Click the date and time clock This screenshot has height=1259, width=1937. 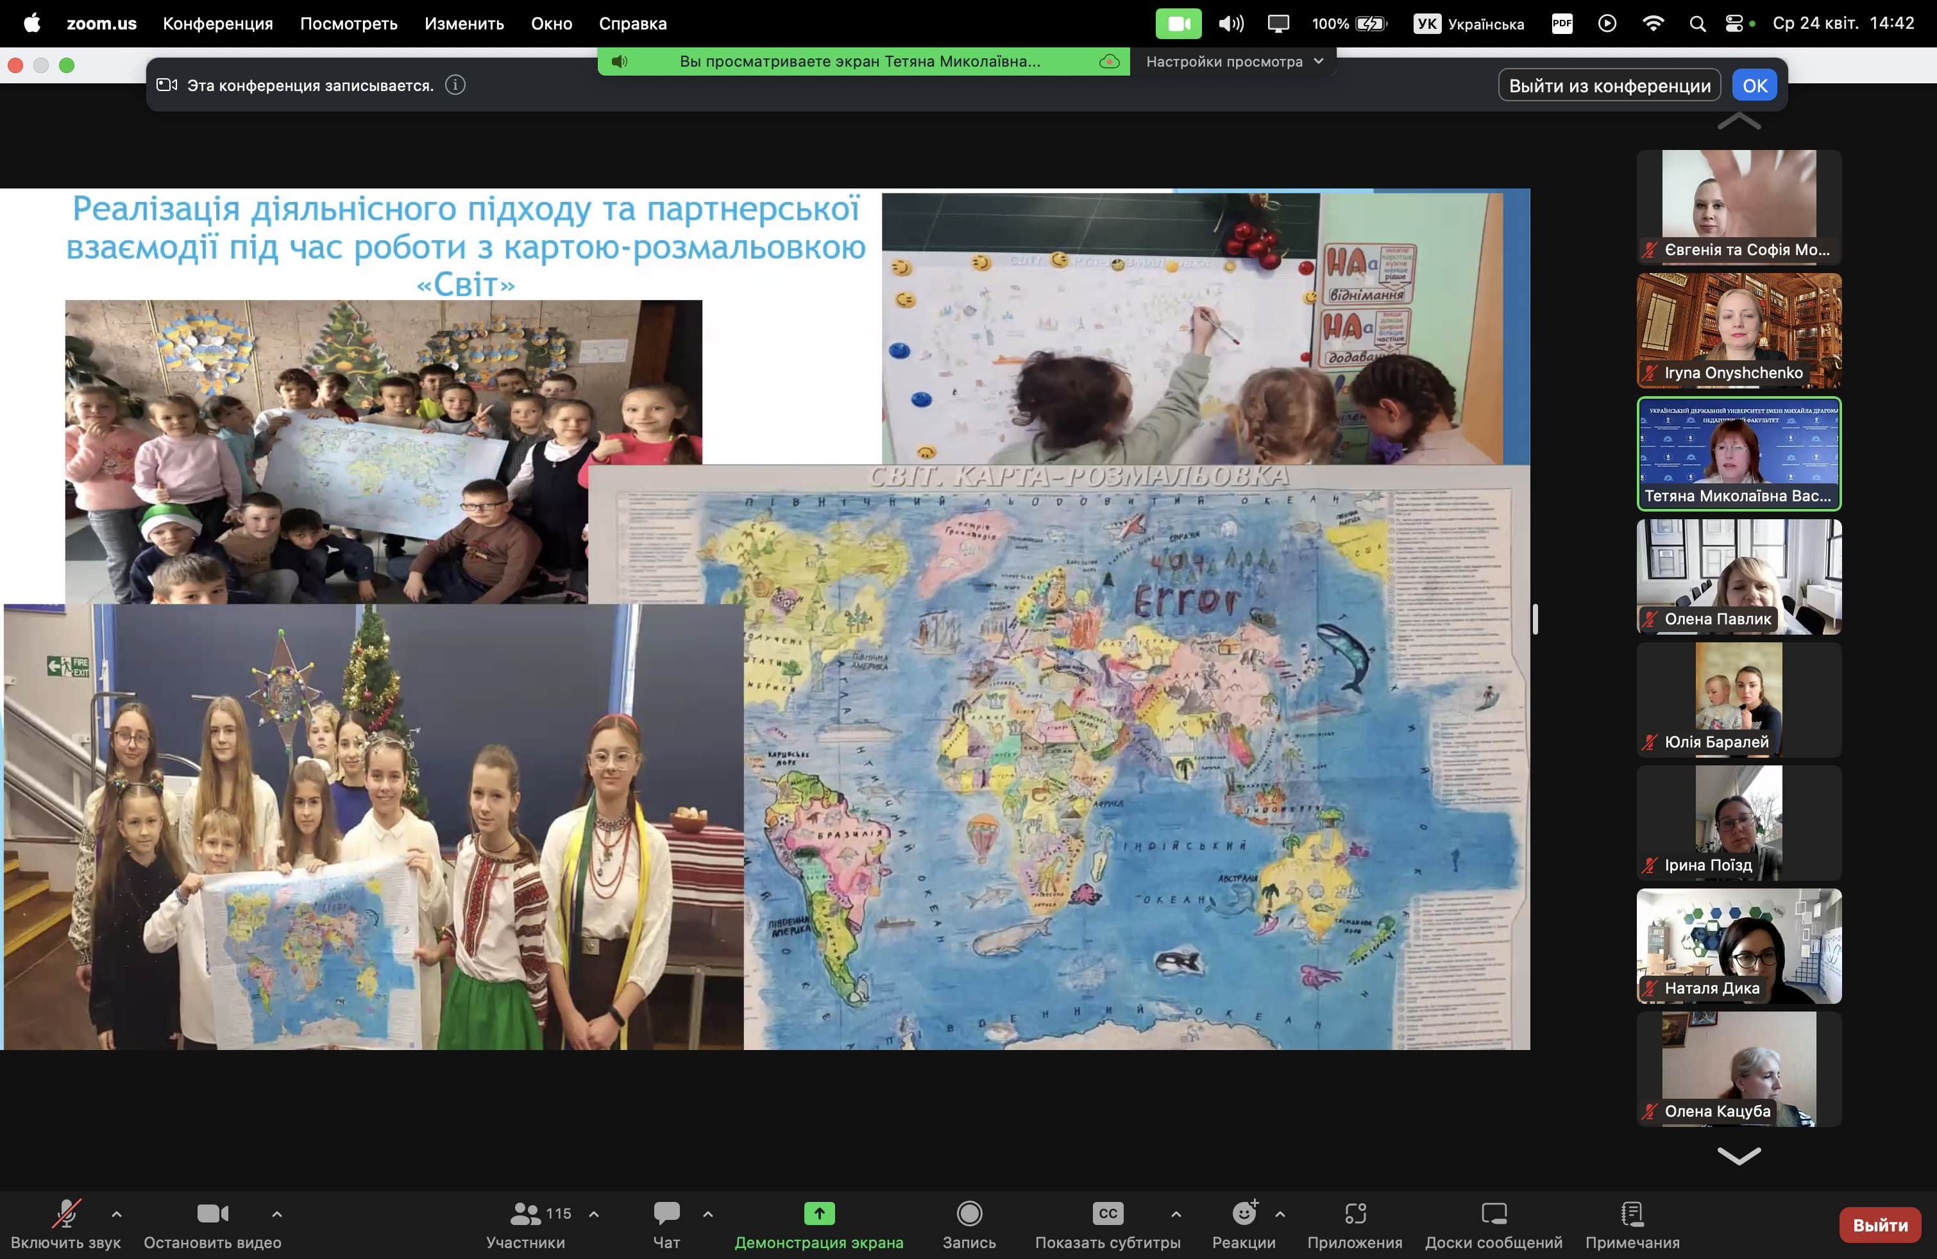pos(1843,23)
